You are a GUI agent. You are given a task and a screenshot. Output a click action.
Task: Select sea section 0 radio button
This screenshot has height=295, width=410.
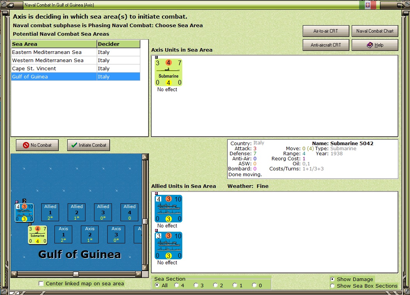point(254,285)
